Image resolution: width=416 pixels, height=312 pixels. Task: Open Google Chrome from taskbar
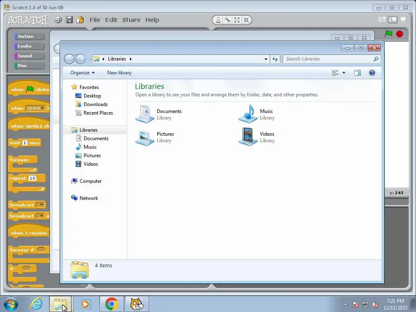[111, 304]
